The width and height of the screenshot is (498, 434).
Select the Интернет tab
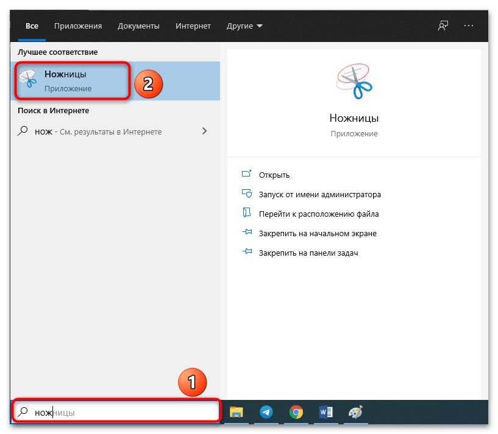coord(193,26)
